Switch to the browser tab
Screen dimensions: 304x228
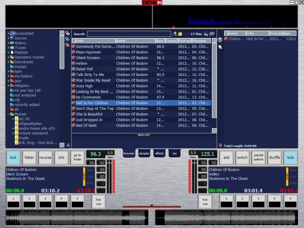pyautogui.click(x=129, y=154)
